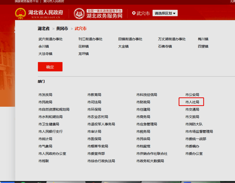The height and width of the screenshot is (183, 235).
Task: Open the 请选择区划 dropdown
Action: pos(165,13)
